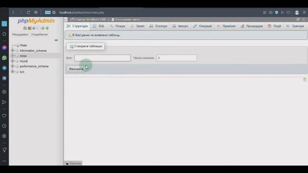Show the Нещодавнє recent tables list
Screen dimensions: 308x173
click(x=20, y=35)
